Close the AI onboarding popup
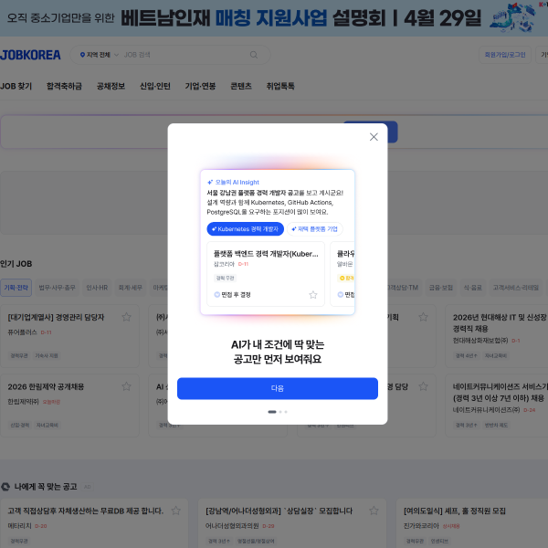This screenshot has height=548, width=548. (x=374, y=137)
